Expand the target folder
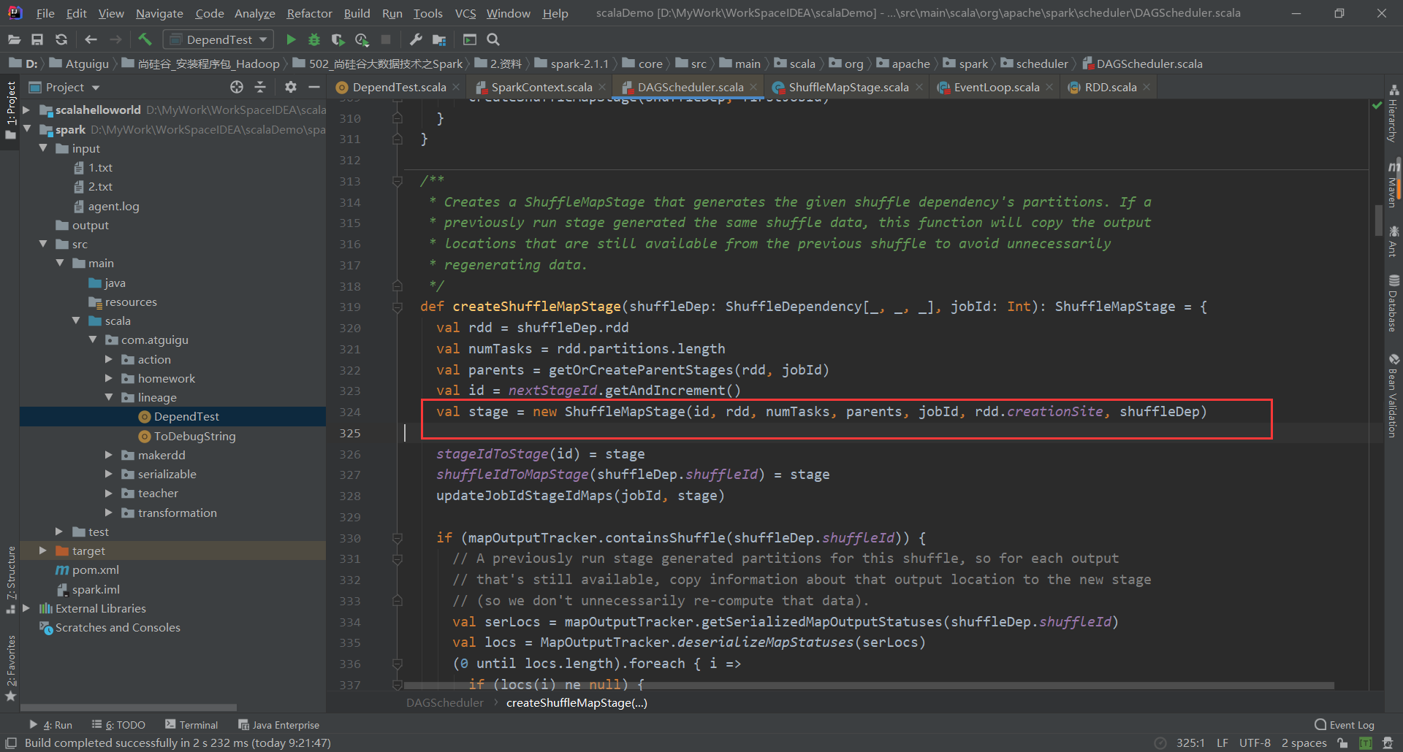1403x752 pixels. coord(43,550)
